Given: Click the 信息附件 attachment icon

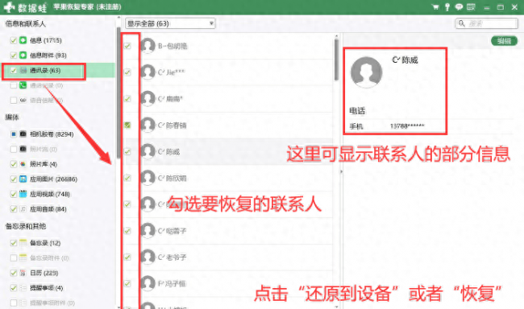Looking at the screenshot, I should [23, 55].
